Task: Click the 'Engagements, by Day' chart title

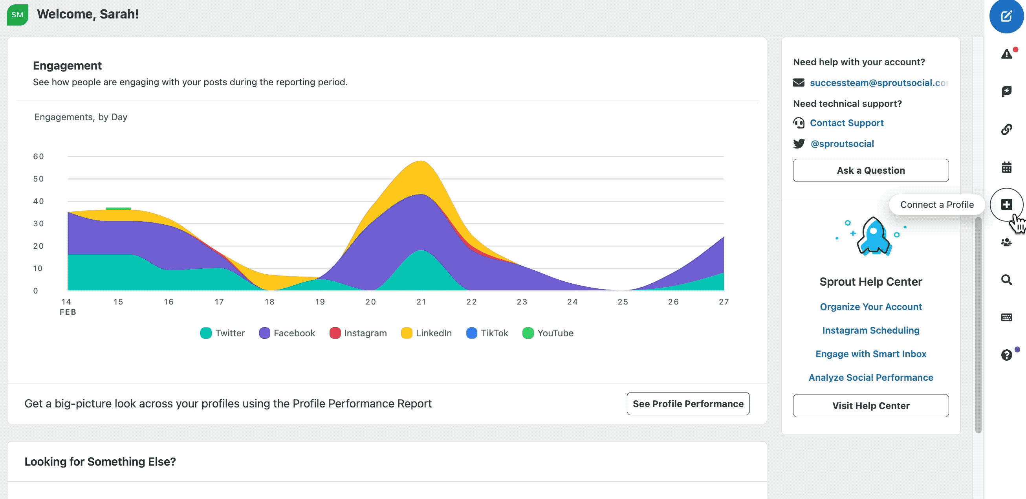Action: coord(81,117)
